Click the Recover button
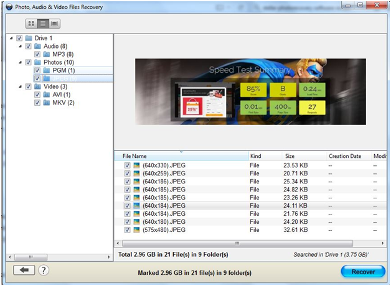This screenshot has width=391, height=286. coord(363,272)
